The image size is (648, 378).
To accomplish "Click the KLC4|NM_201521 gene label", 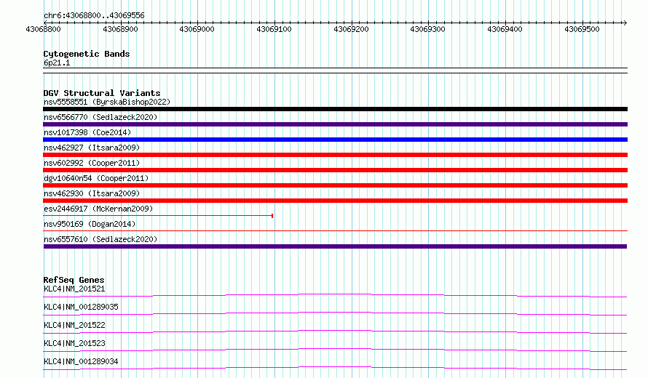I will pos(74,289).
